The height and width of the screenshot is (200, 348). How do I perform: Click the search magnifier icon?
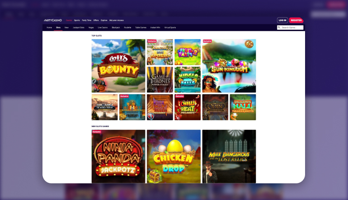279,27
